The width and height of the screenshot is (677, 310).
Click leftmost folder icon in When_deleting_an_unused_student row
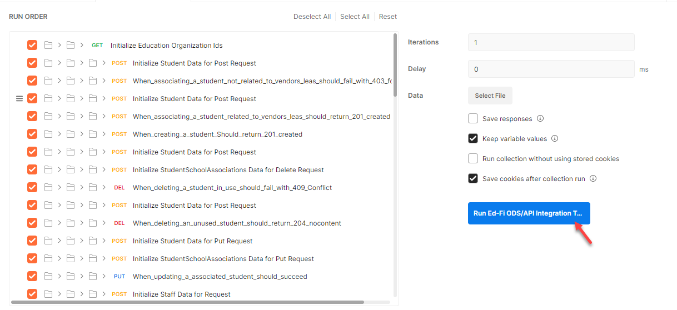click(48, 223)
